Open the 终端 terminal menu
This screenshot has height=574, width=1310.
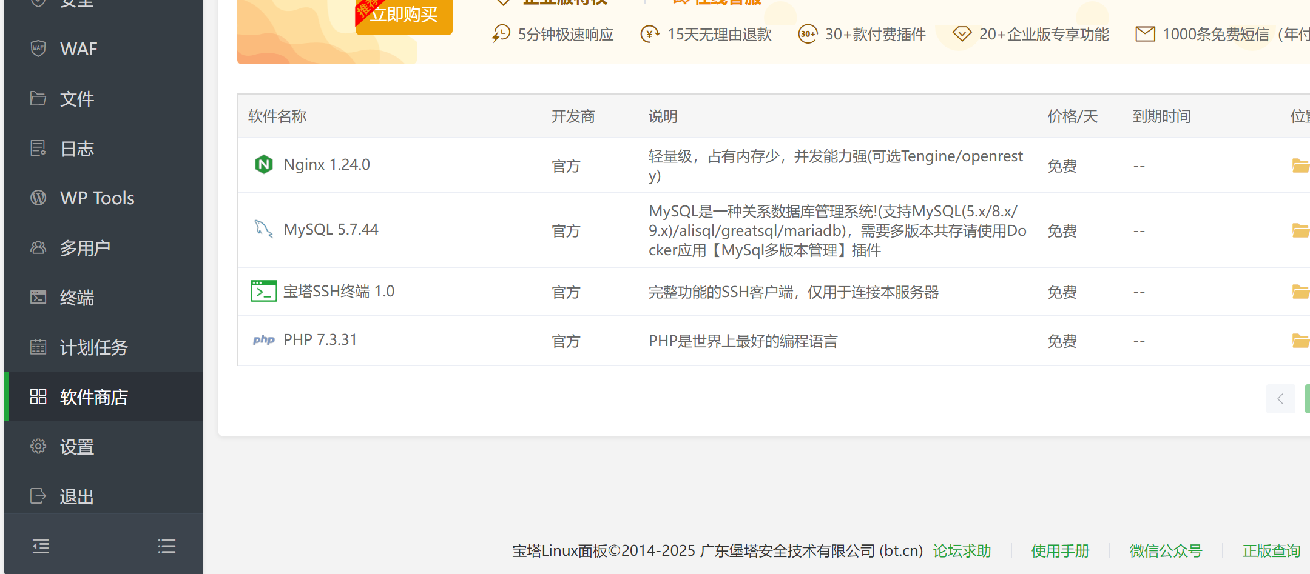(x=104, y=298)
